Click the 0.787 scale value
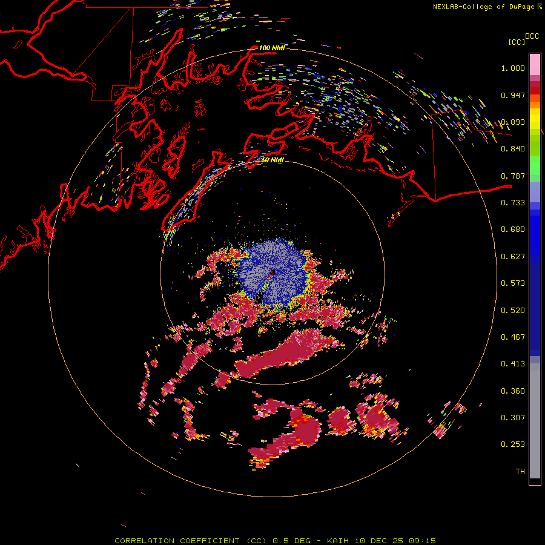Screen dimensions: 545x545 coord(513,176)
